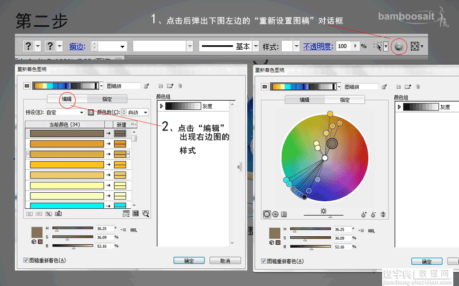This screenshot has width=459, height=286.
Task: Click the exclude selected colors icon below the color list
Action: pos(49,213)
